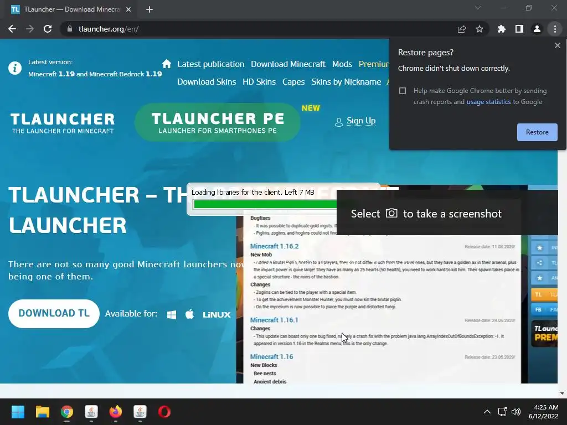Click the green loading libraries progress bar

click(265, 204)
